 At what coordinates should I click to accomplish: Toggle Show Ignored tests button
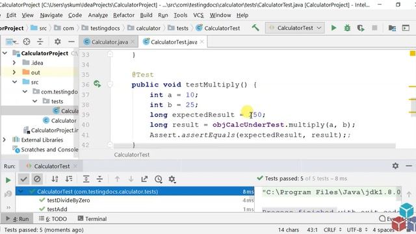37,179
